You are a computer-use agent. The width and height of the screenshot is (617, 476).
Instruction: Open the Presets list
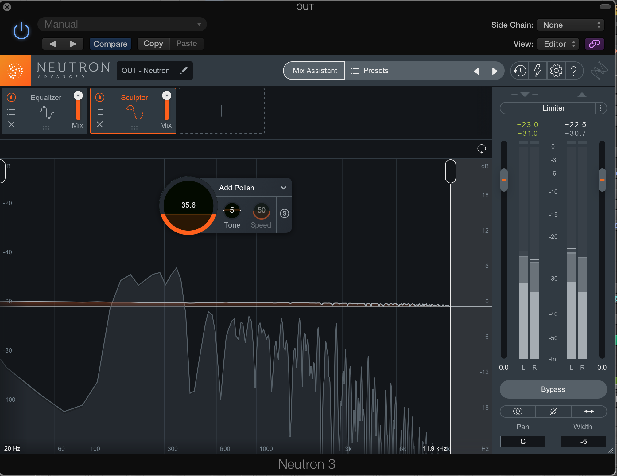[x=370, y=71]
